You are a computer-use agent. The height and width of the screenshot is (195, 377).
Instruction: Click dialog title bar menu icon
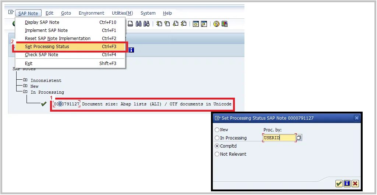(217, 118)
